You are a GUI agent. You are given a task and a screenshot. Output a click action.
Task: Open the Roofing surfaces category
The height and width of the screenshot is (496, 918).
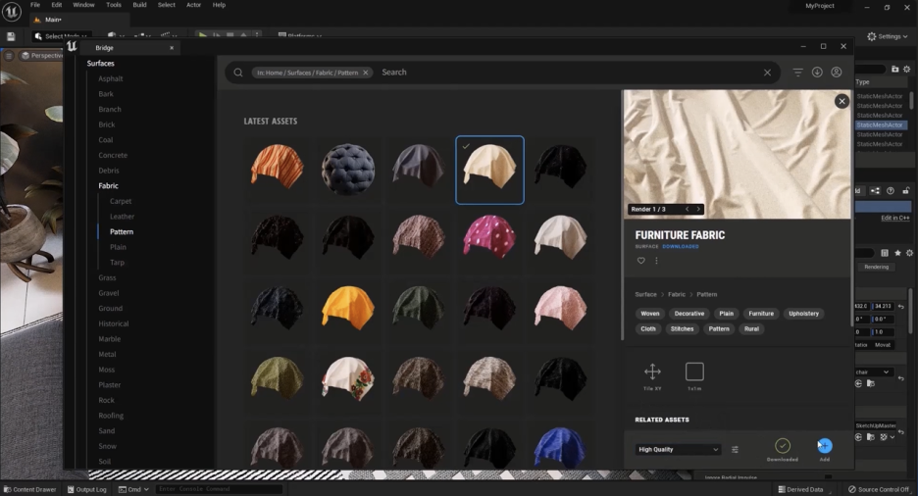coord(111,416)
